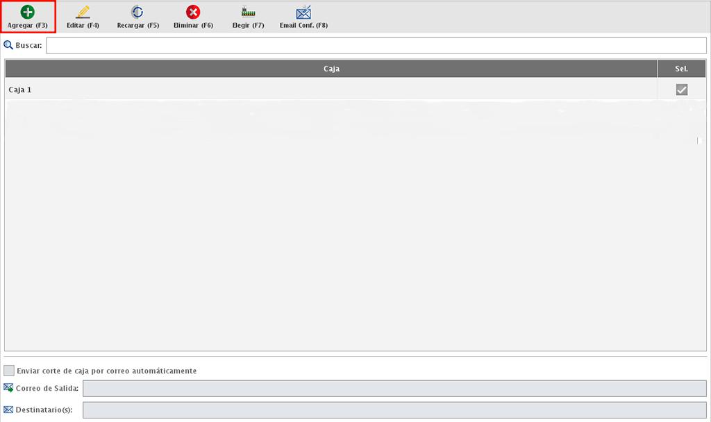
Task: Click the Destinatario(s) envelope icon
Action: click(x=8, y=410)
